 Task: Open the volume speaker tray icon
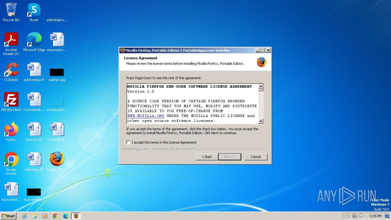pos(347,216)
